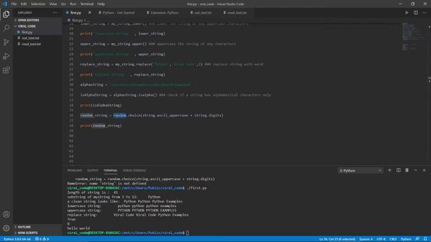Expand the Outline section
This screenshot has width=431, height=242.
(x=24, y=227)
